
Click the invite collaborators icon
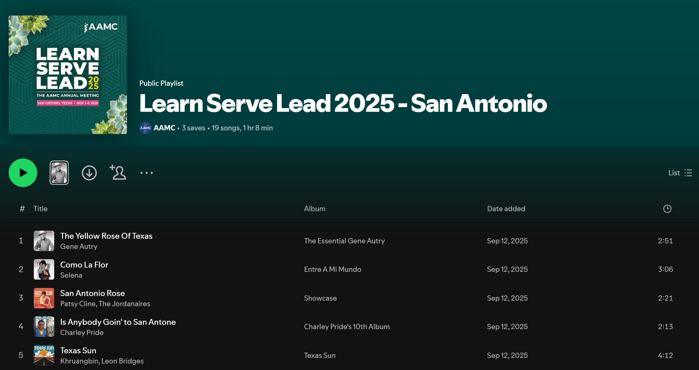(118, 172)
